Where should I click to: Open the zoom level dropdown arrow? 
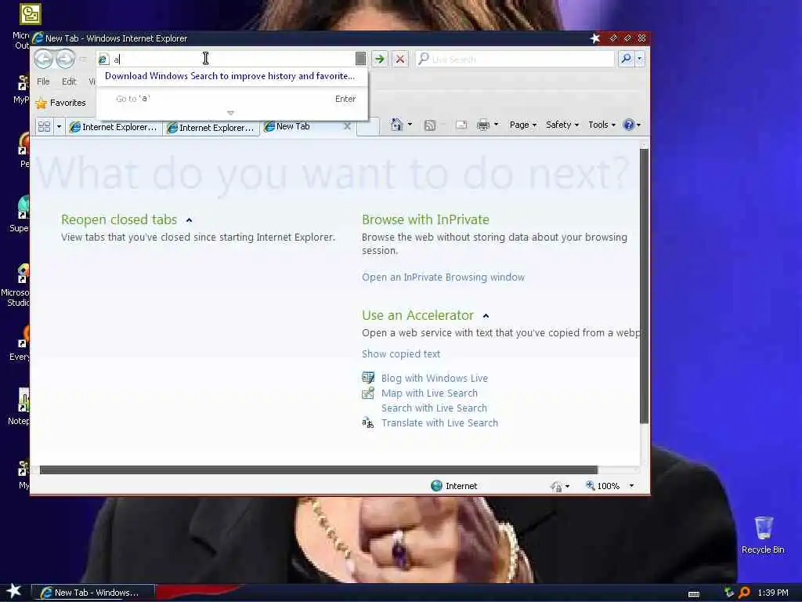(x=631, y=486)
